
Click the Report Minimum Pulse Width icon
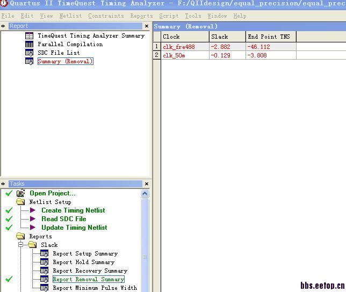(x=45, y=288)
